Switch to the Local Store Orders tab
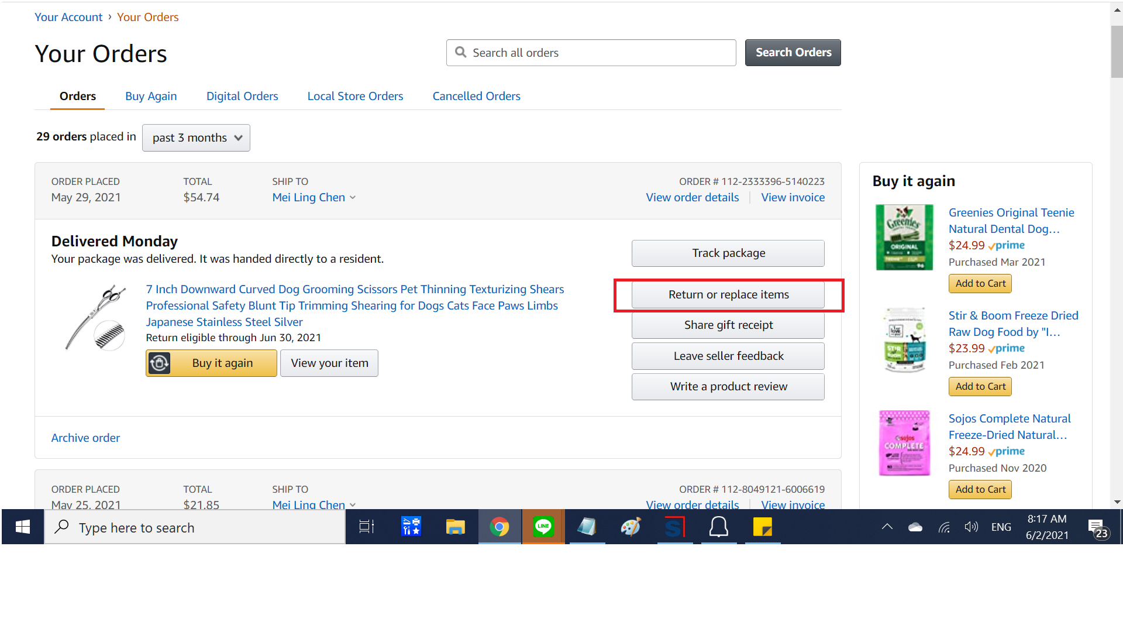This screenshot has width=1123, height=632. click(355, 96)
